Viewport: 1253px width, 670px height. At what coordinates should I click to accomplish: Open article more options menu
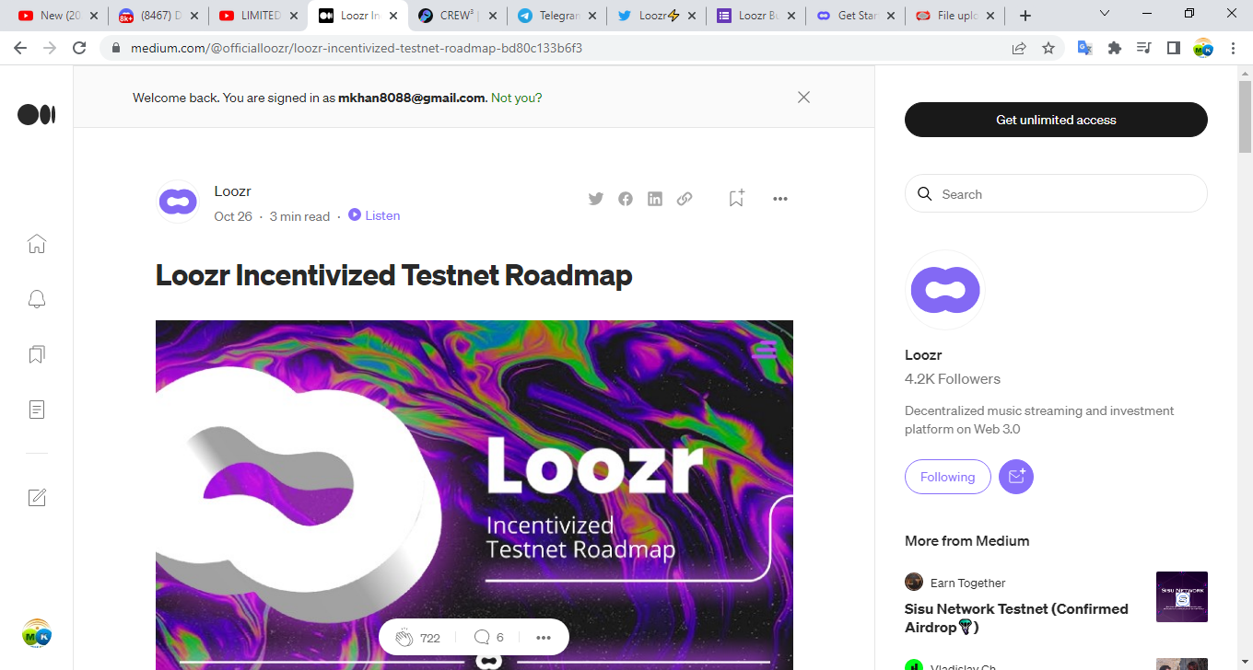tap(780, 199)
